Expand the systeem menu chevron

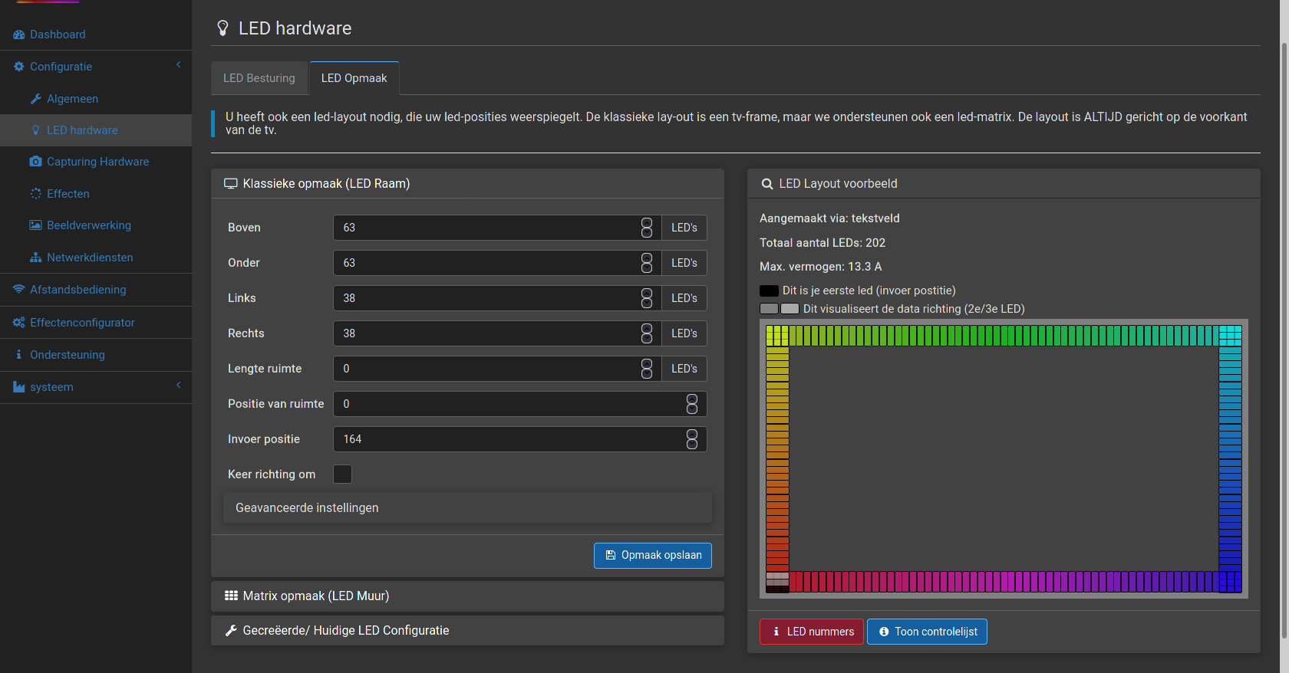pyautogui.click(x=179, y=386)
